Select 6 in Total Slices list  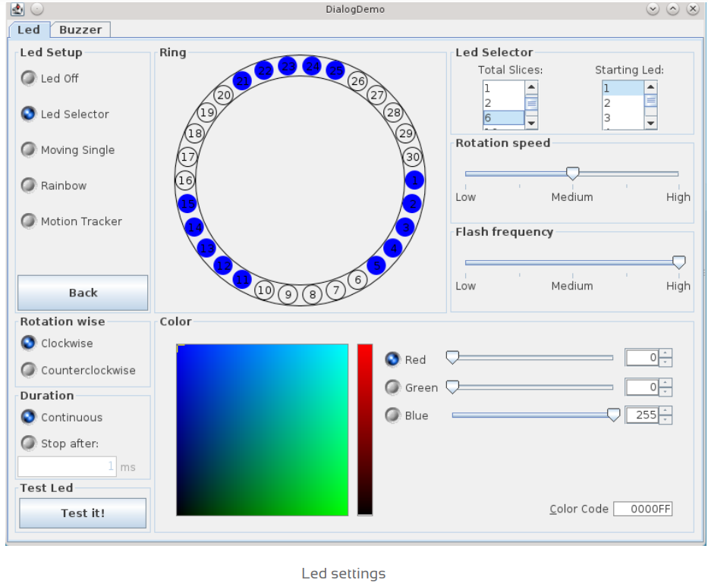pyautogui.click(x=503, y=118)
